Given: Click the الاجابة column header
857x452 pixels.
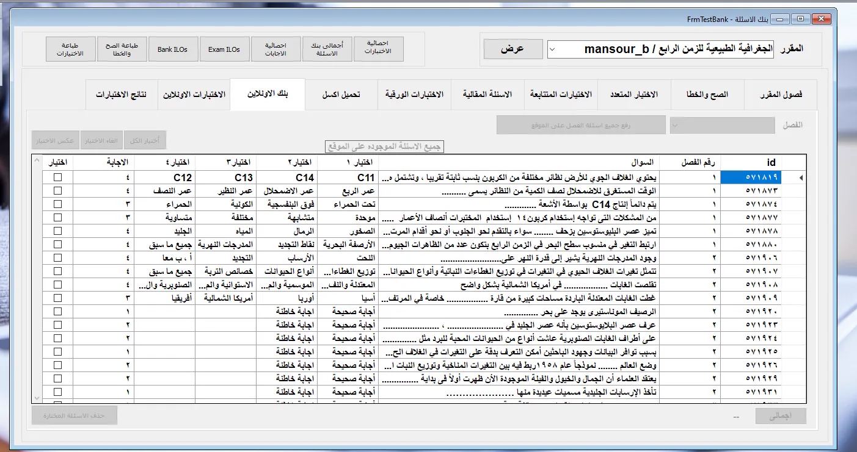Looking at the screenshot, I should coord(103,162).
